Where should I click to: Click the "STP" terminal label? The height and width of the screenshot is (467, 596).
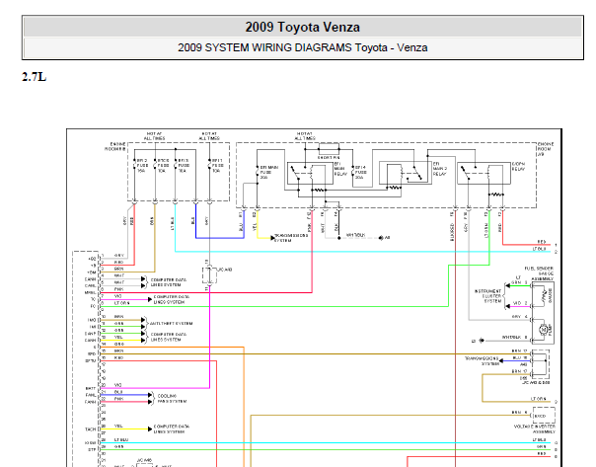point(93,450)
